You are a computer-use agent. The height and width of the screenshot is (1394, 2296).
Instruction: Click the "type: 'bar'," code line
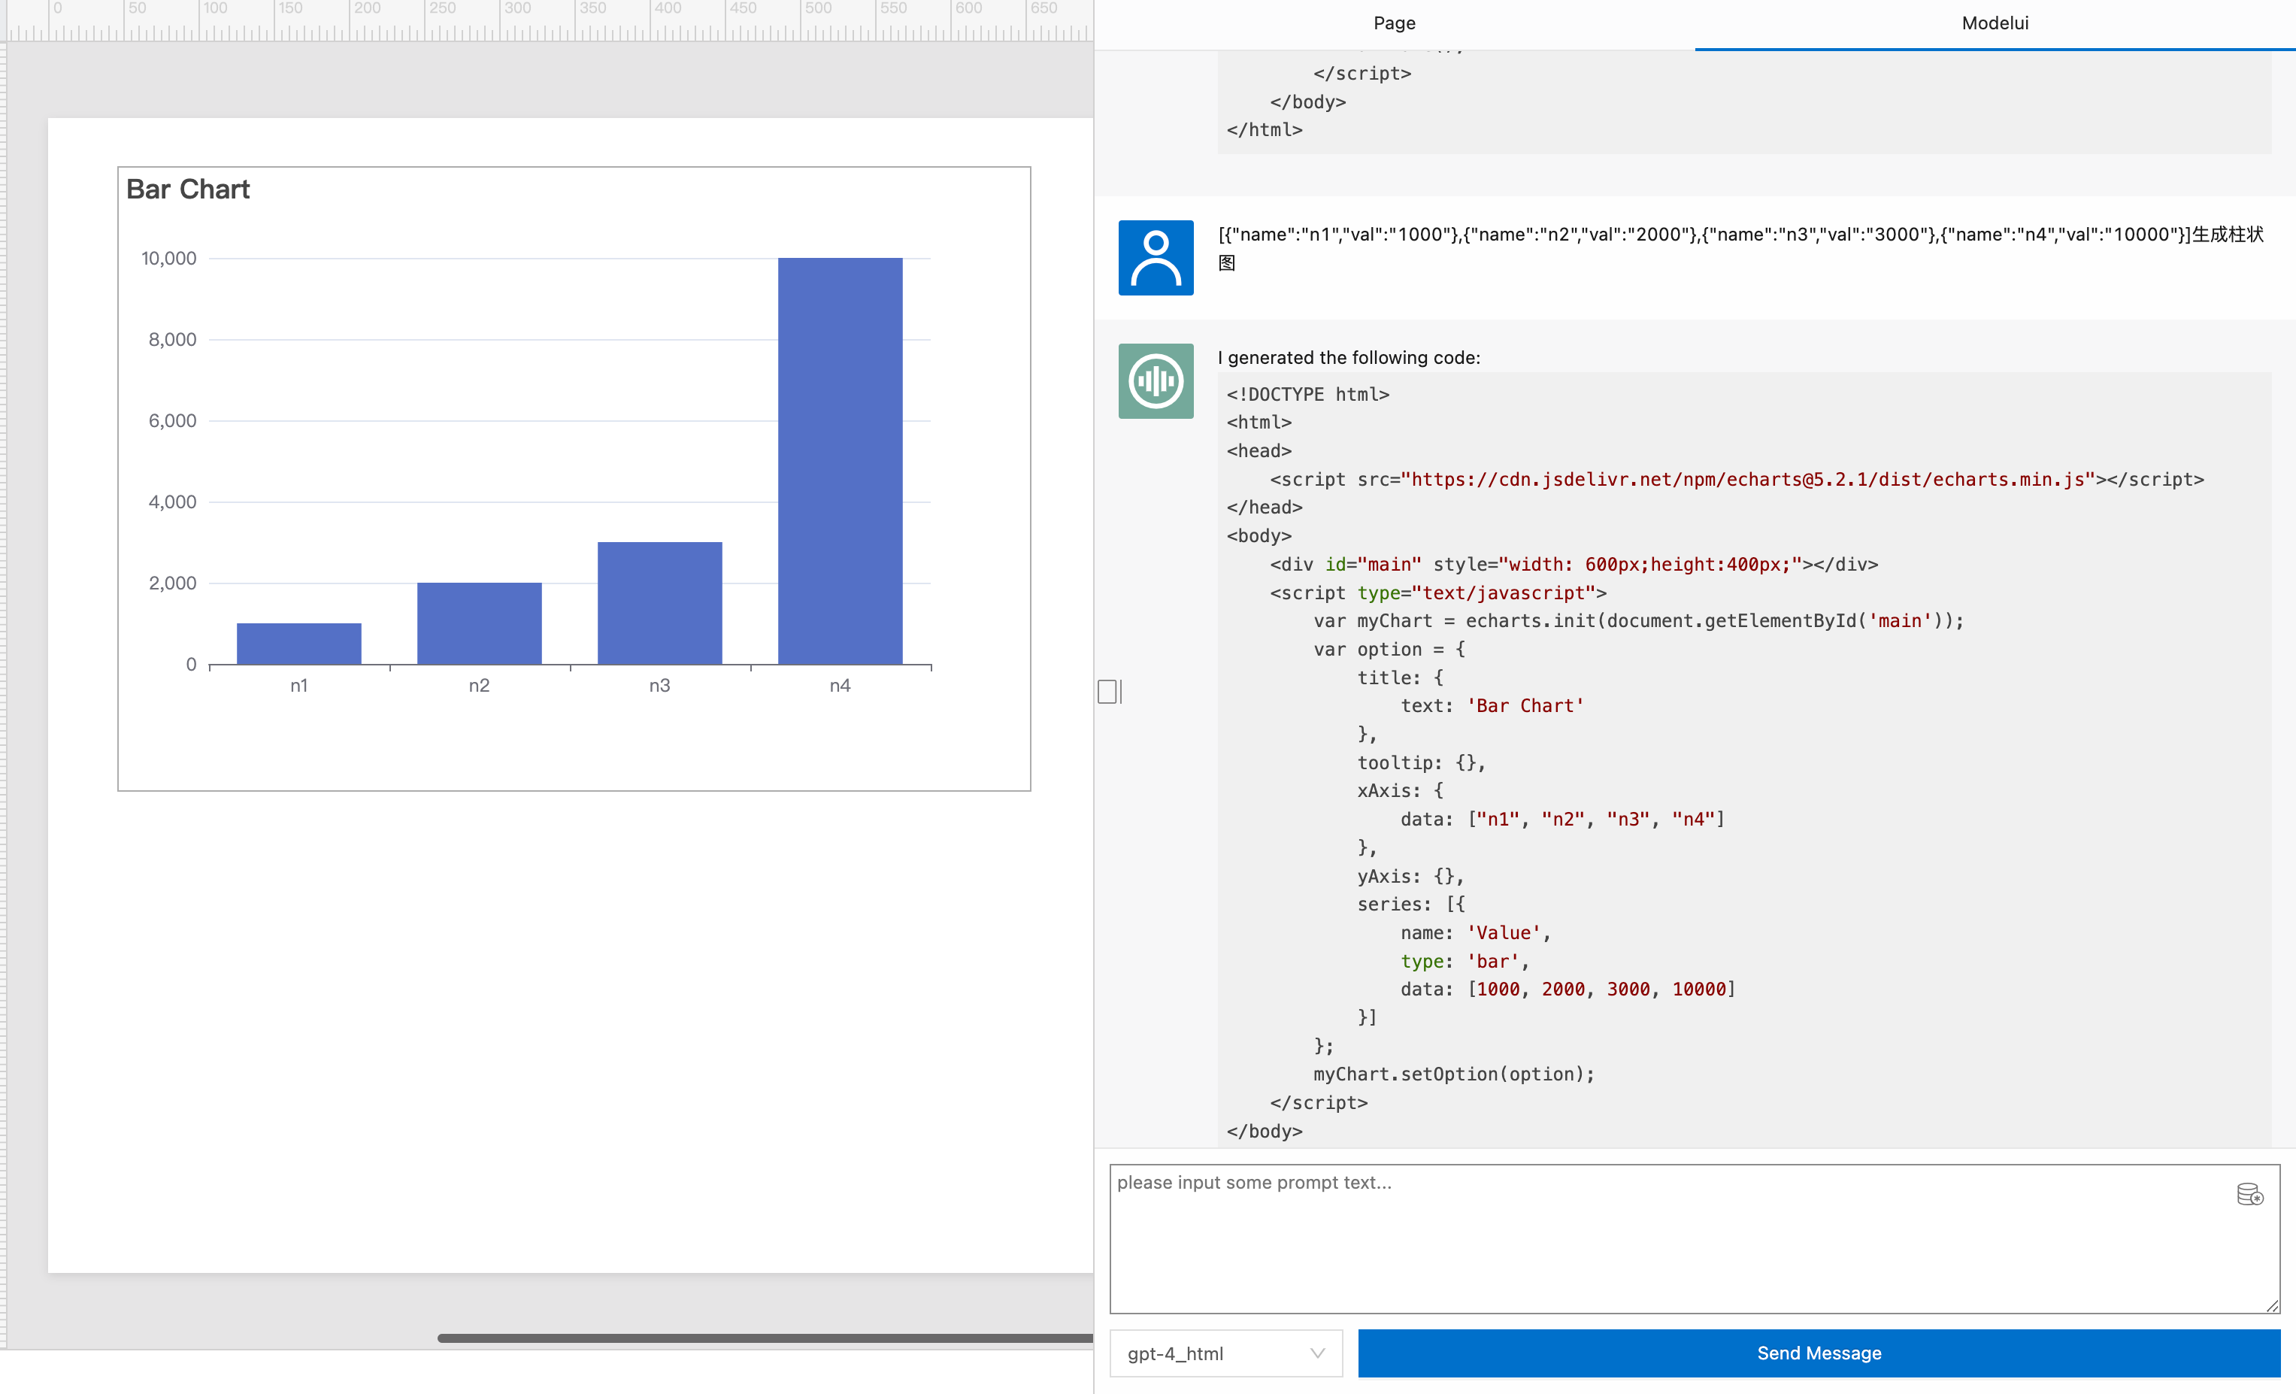[1465, 961]
